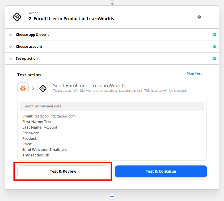Open the ellipsis menu for step options
The width and height of the screenshot is (224, 201).
tap(209, 17)
